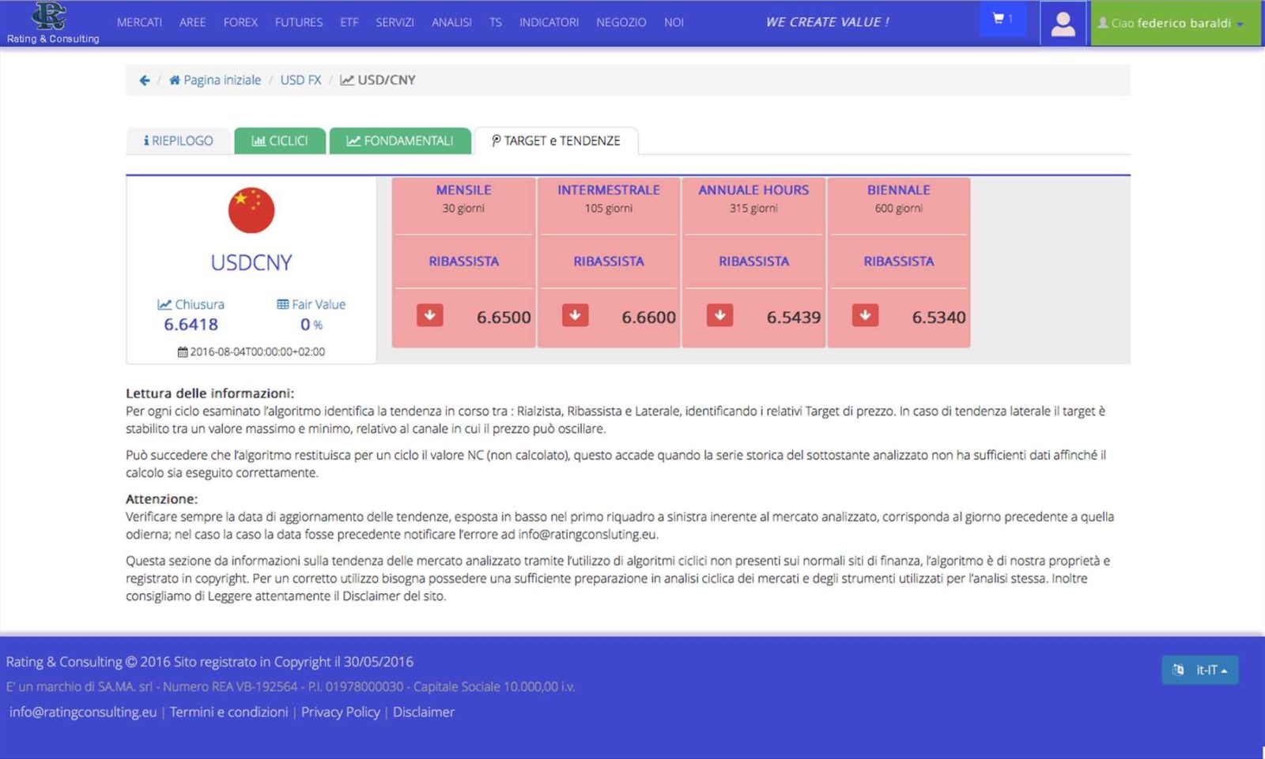Click the red down arrow under INTERMESTRALE
The width and height of the screenshot is (1265, 759).
(x=575, y=315)
